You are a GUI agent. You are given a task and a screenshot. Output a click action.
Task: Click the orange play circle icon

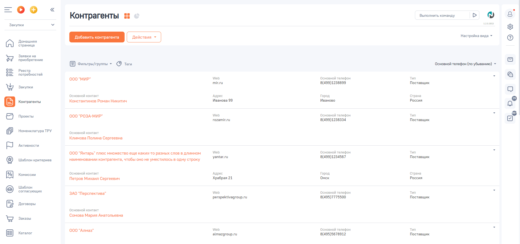coord(21,10)
